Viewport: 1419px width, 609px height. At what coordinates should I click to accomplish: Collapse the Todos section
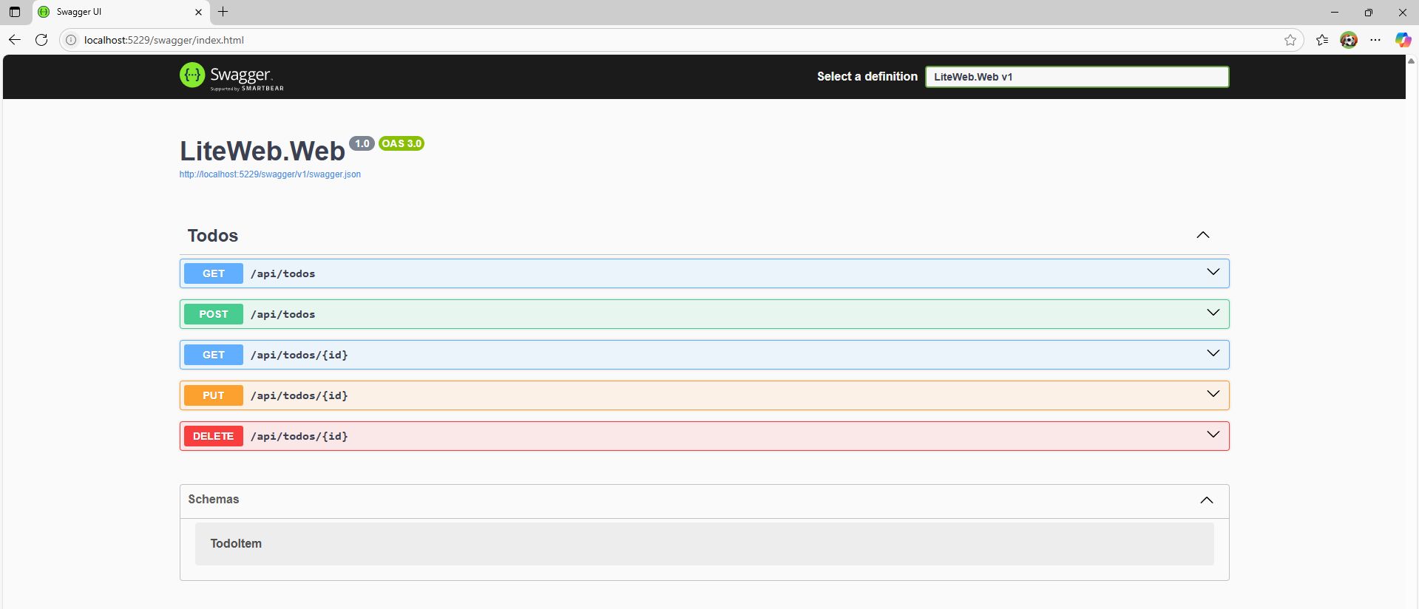[x=1203, y=235]
